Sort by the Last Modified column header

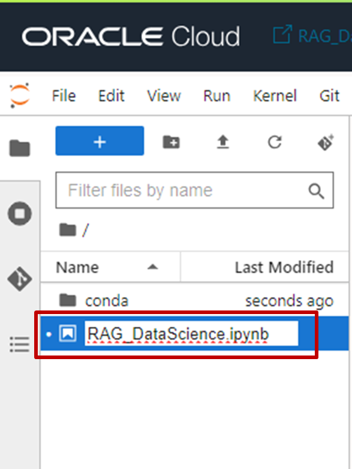284,267
